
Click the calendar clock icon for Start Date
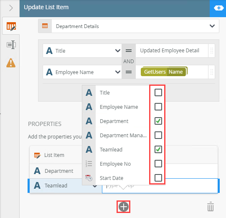[89, 178]
